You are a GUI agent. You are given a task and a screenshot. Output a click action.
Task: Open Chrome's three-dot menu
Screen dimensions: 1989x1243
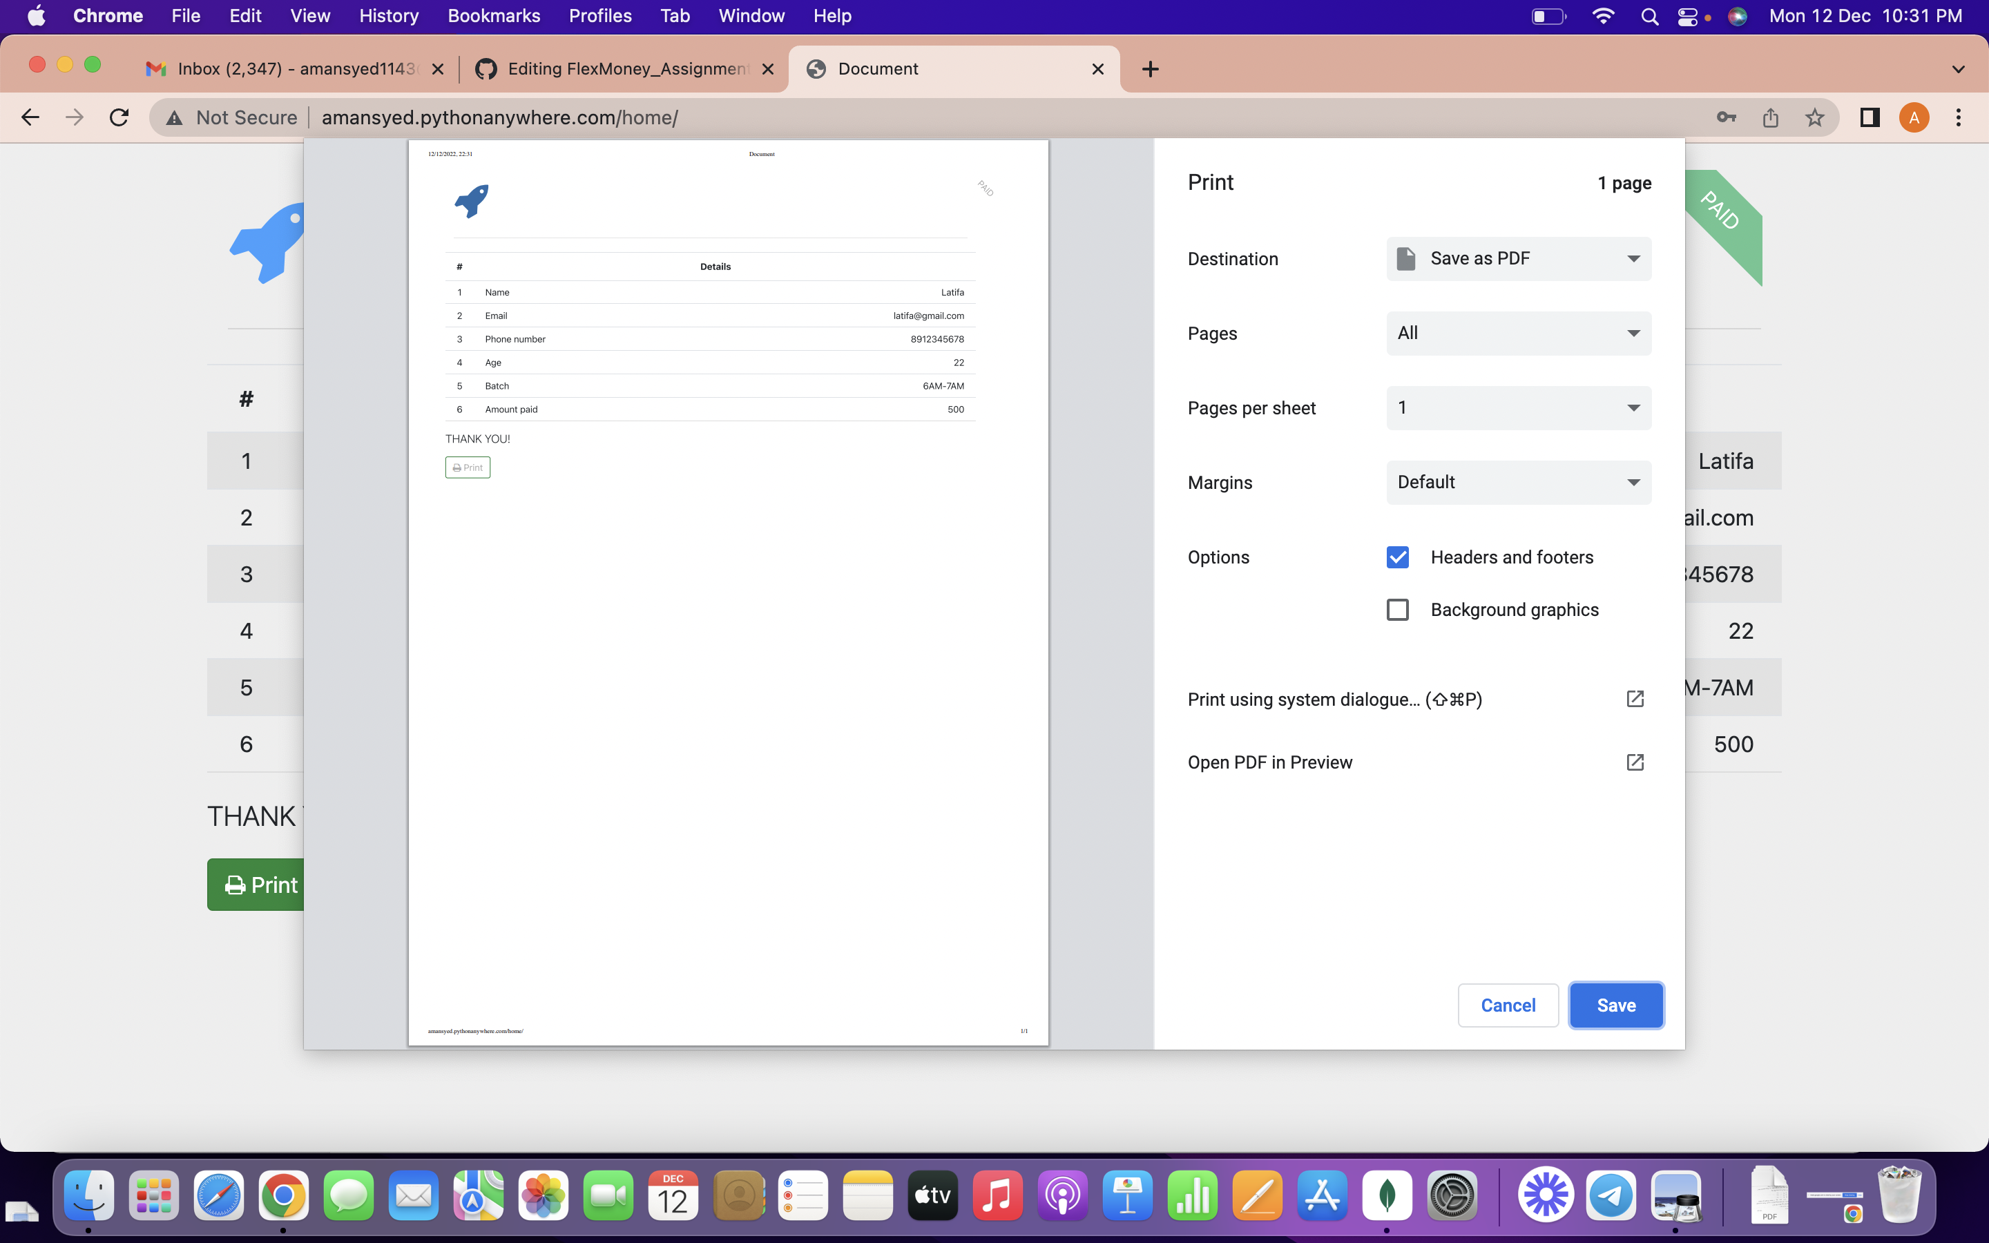point(1959,117)
